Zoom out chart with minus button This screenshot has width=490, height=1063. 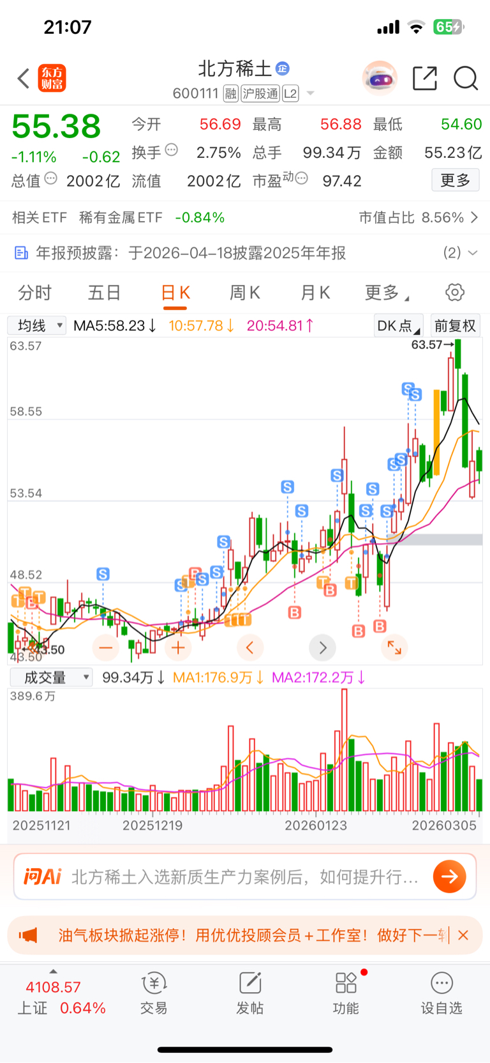(106, 648)
